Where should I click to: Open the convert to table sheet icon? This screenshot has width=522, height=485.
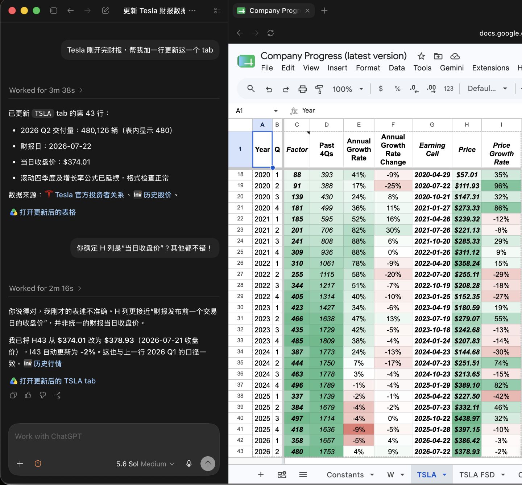tap(282, 474)
